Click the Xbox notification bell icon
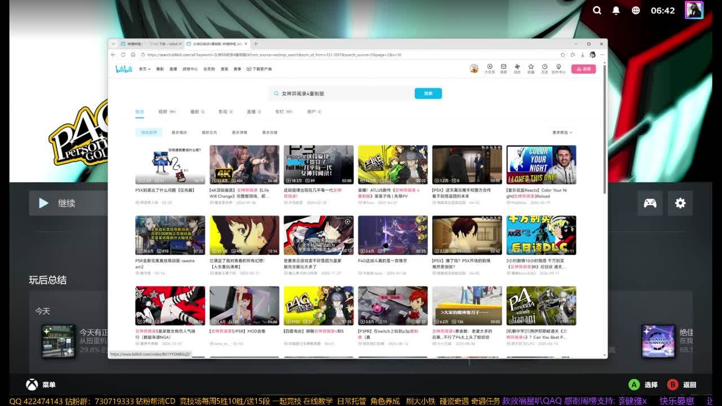Image resolution: width=722 pixels, height=406 pixels. [616, 10]
